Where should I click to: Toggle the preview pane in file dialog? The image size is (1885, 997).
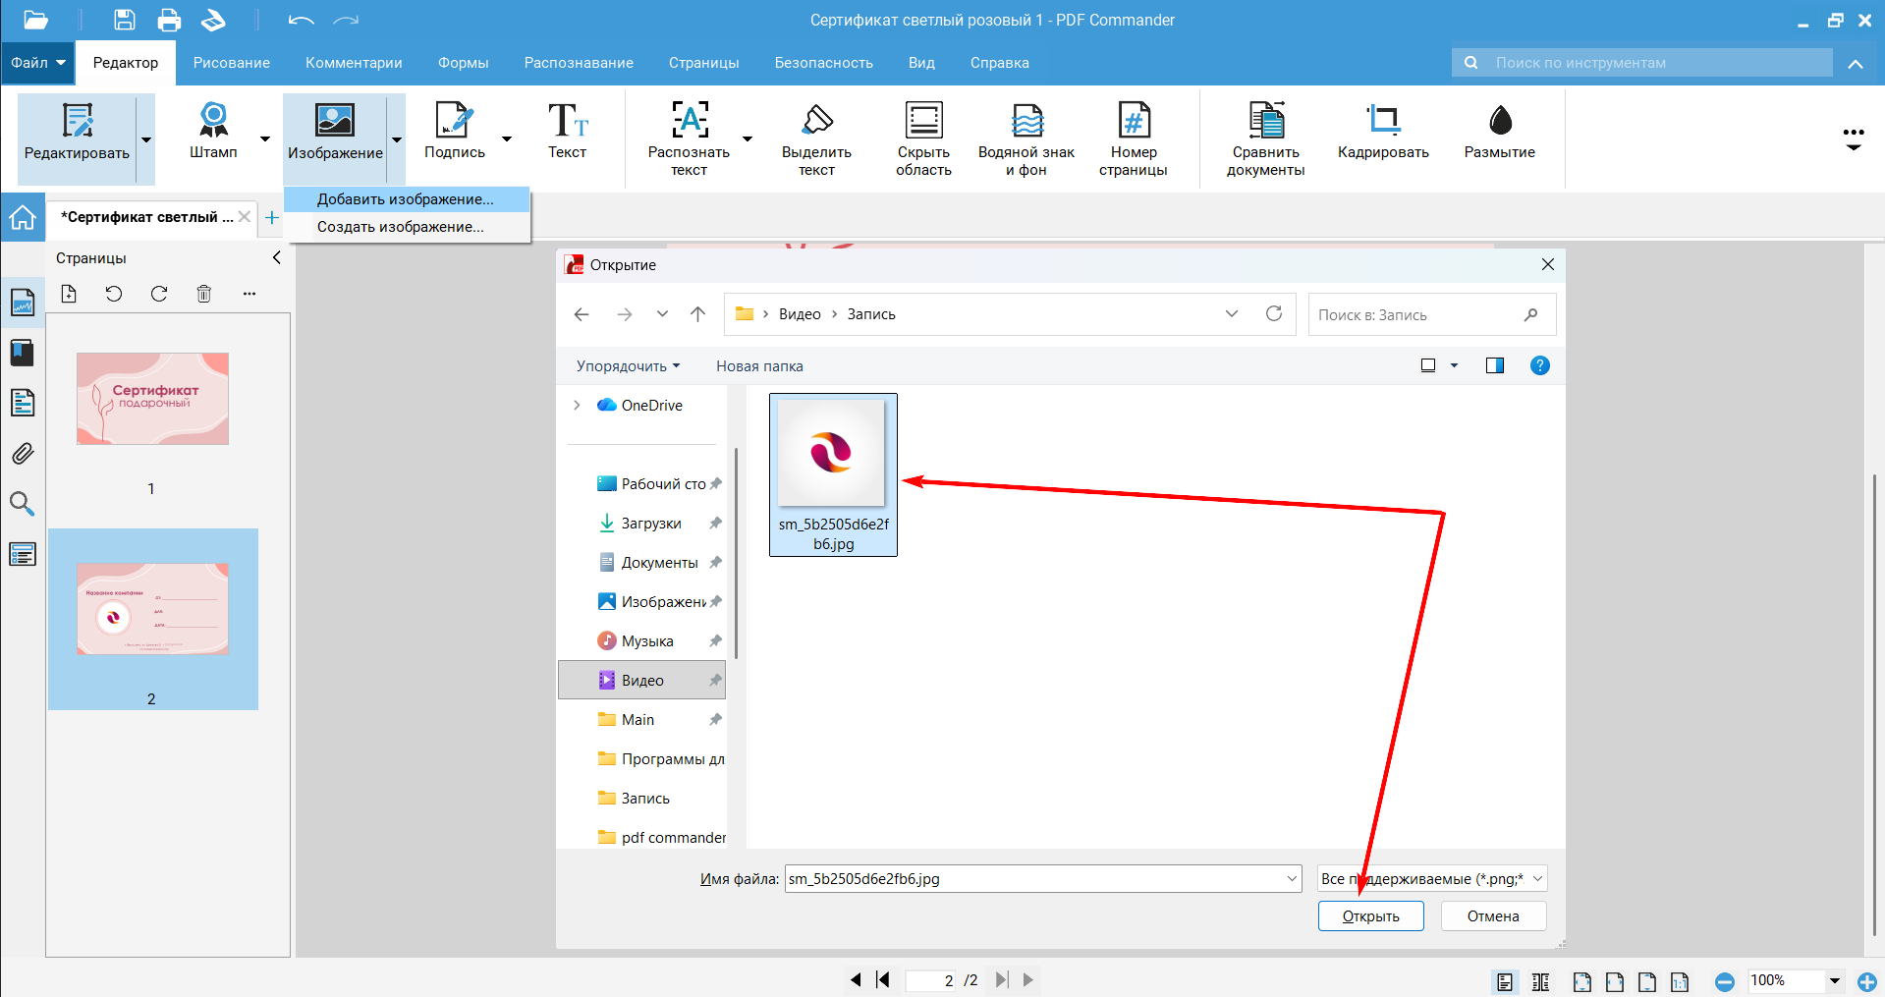click(x=1494, y=365)
